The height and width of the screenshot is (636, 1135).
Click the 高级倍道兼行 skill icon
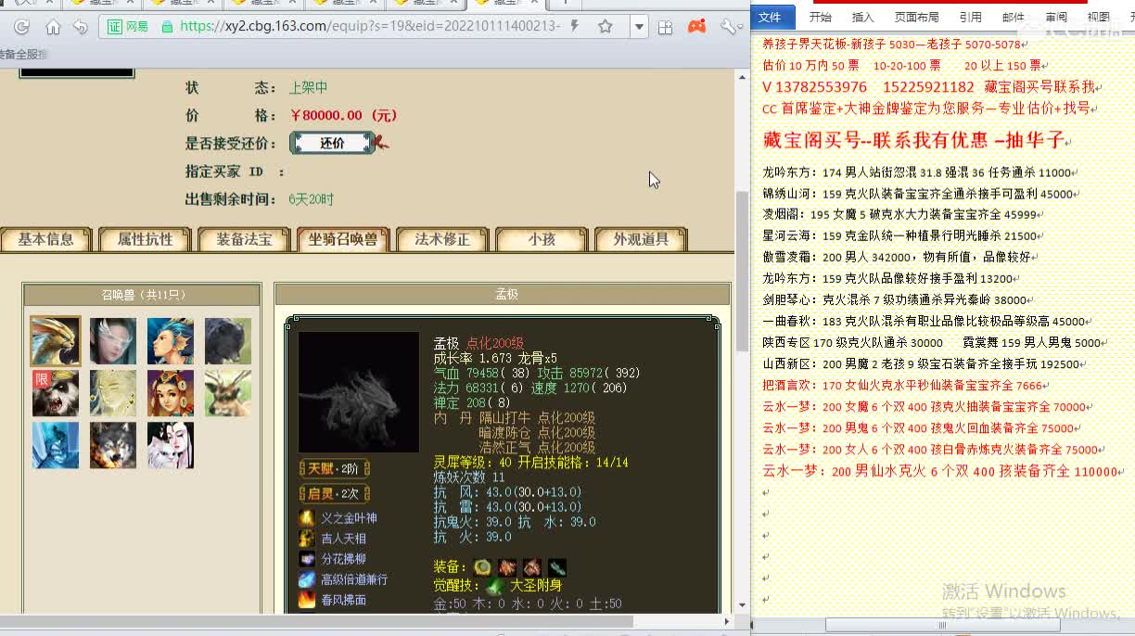coord(307,579)
